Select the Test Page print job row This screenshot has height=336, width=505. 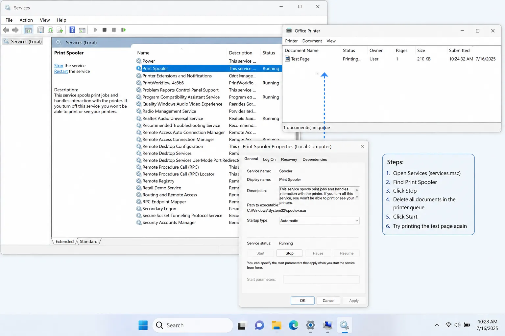(391, 59)
